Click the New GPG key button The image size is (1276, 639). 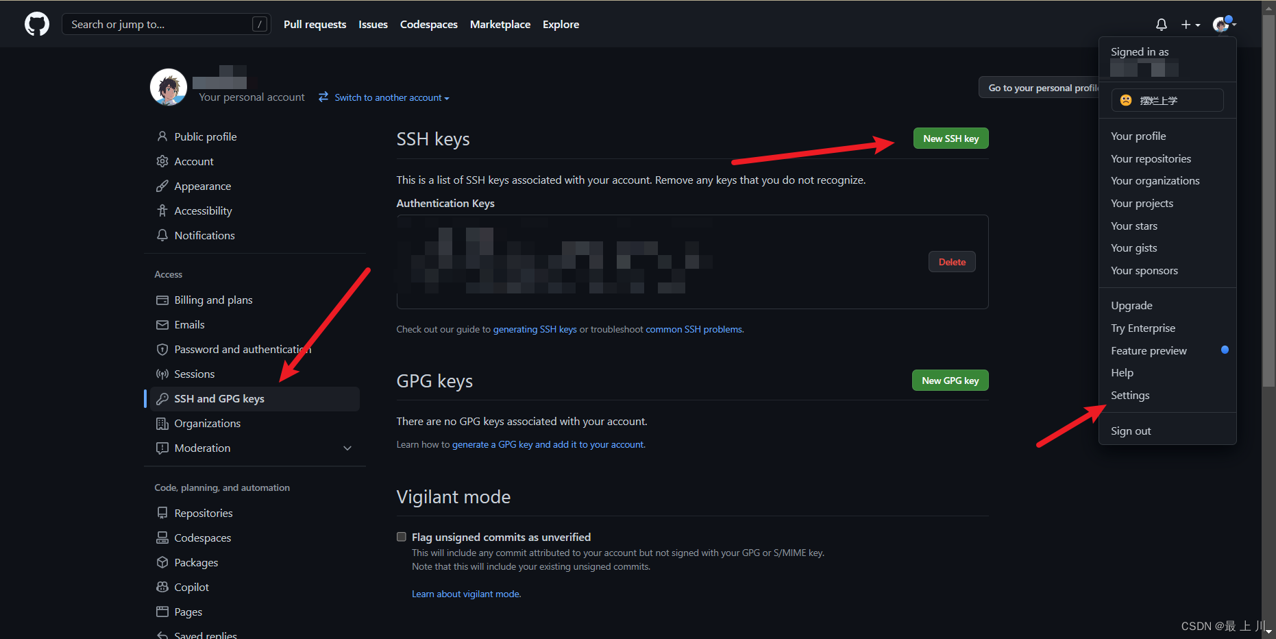pyautogui.click(x=950, y=381)
